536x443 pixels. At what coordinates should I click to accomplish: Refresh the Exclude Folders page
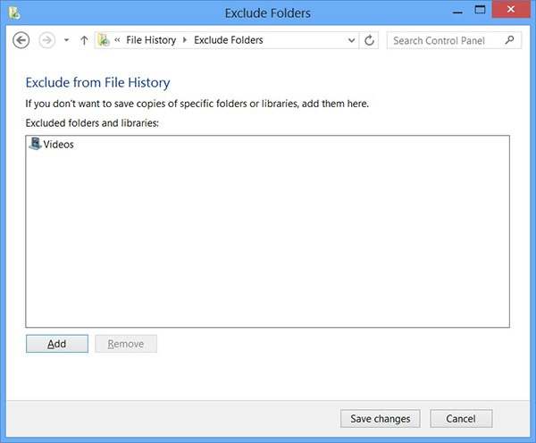(371, 40)
